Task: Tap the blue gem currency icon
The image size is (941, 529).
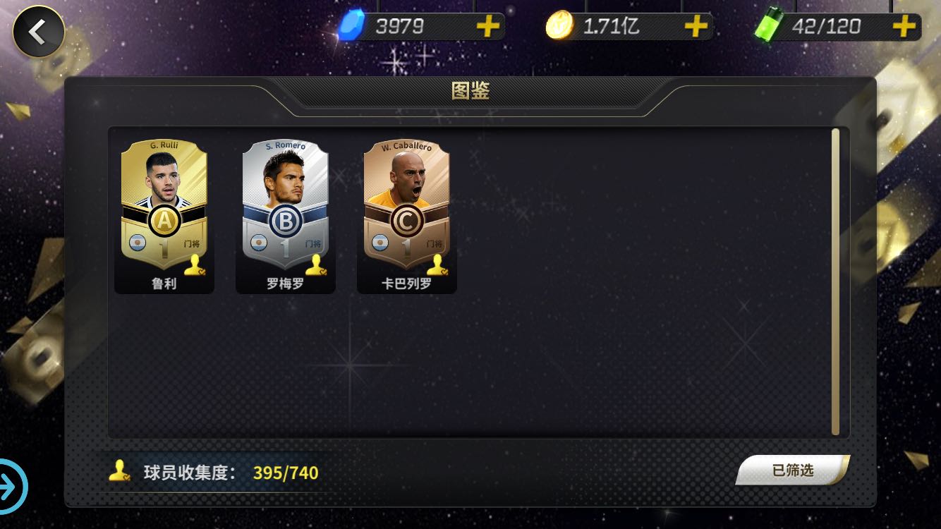Action: (351, 27)
